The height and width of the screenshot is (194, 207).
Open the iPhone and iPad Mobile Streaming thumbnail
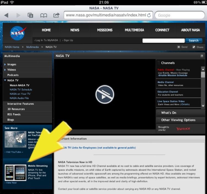click(15, 173)
